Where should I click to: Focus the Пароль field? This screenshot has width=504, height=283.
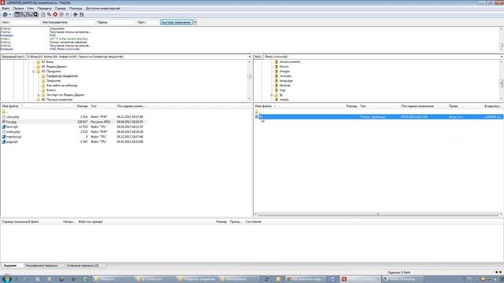[x=122, y=22]
